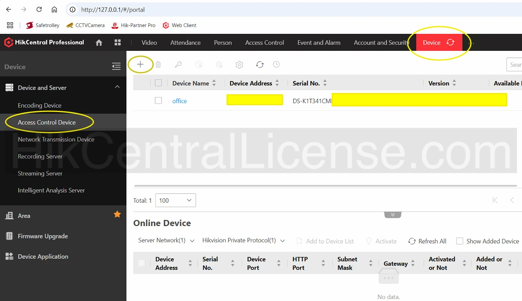The width and height of the screenshot is (522, 301).
Task: Click the key password icon in toolbar
Action: pyautogui.click(x=178, y=64)
